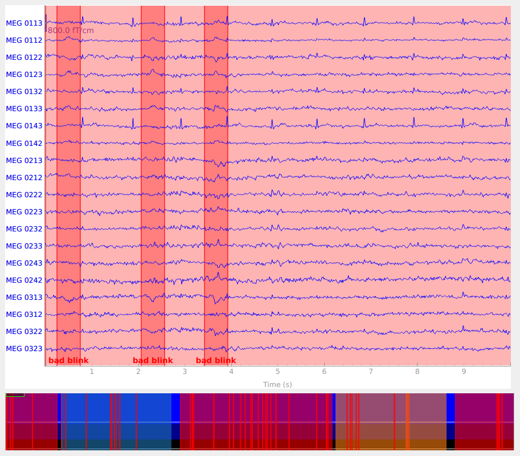Select the third 'bad blink' annotation label

(216, 360)
